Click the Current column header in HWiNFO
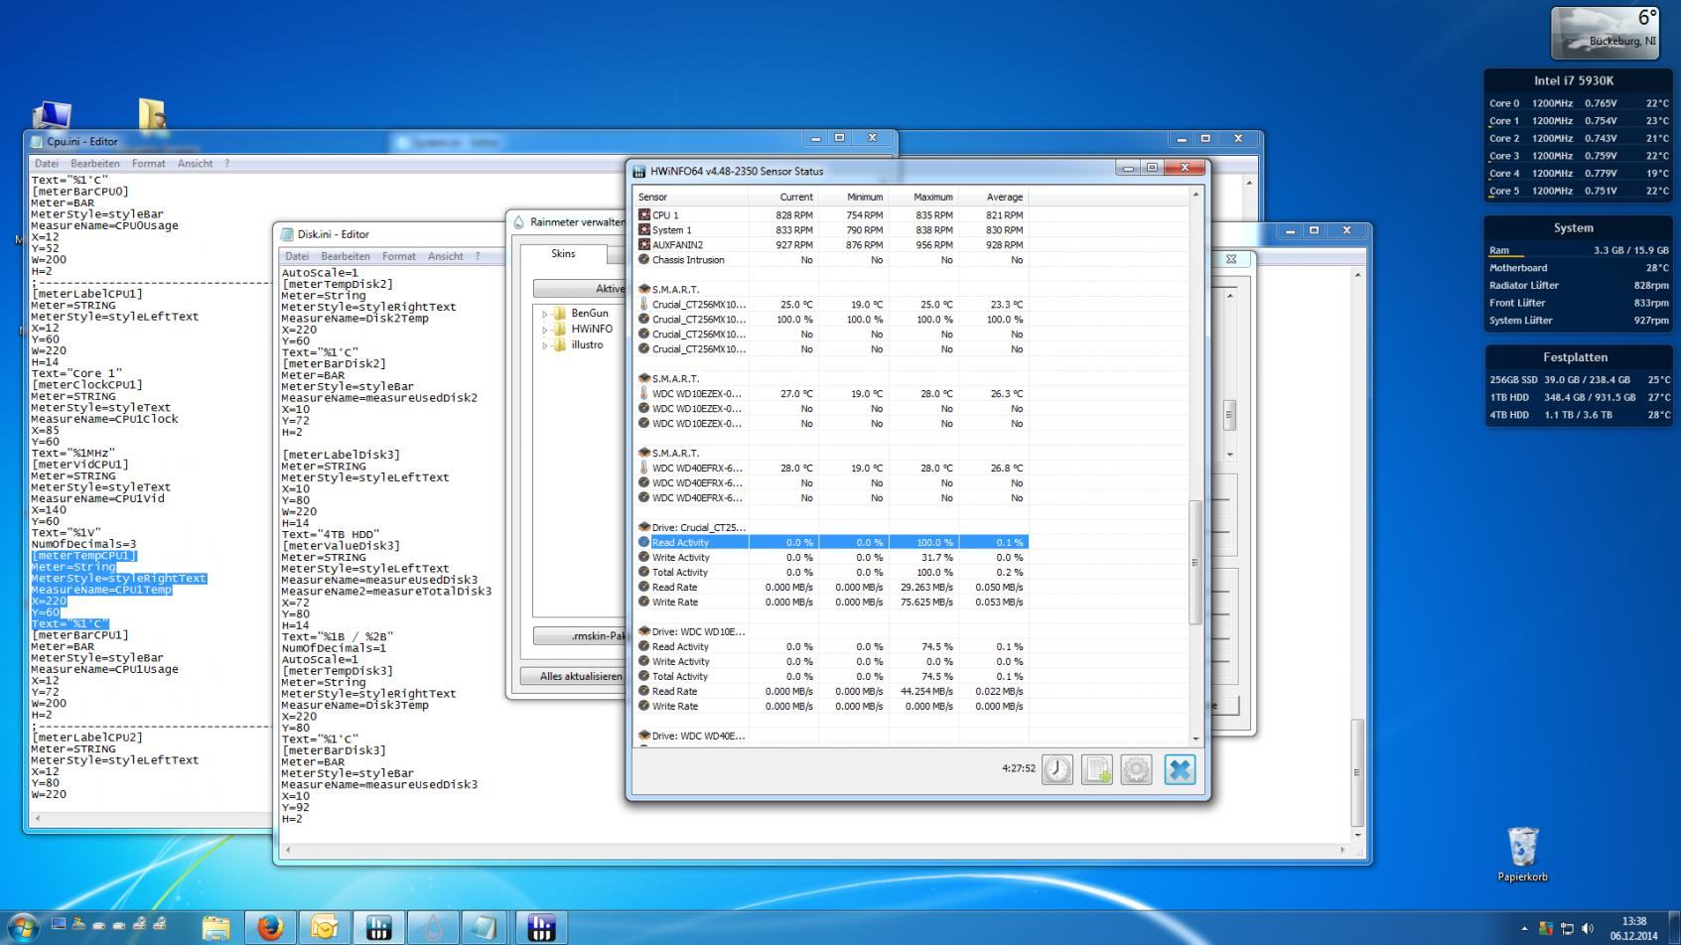This screenshot has width=1681, height=945. pos(783,197)
